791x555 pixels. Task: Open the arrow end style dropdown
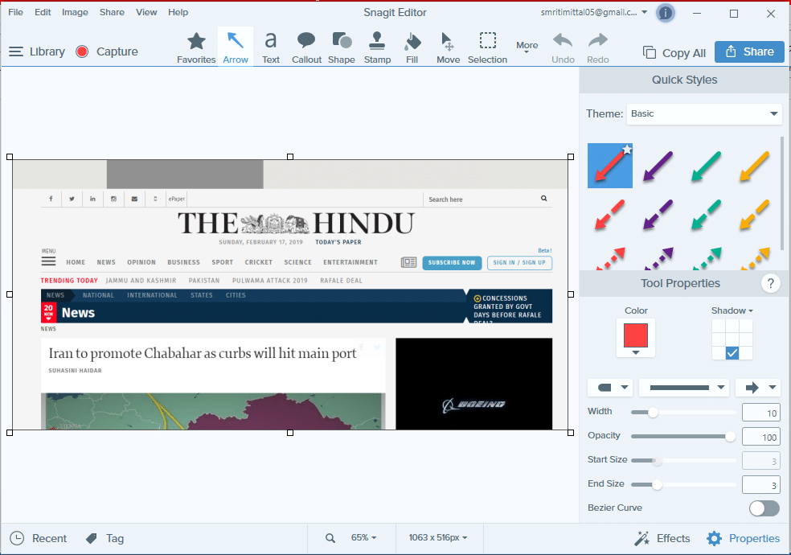point(758,387)
